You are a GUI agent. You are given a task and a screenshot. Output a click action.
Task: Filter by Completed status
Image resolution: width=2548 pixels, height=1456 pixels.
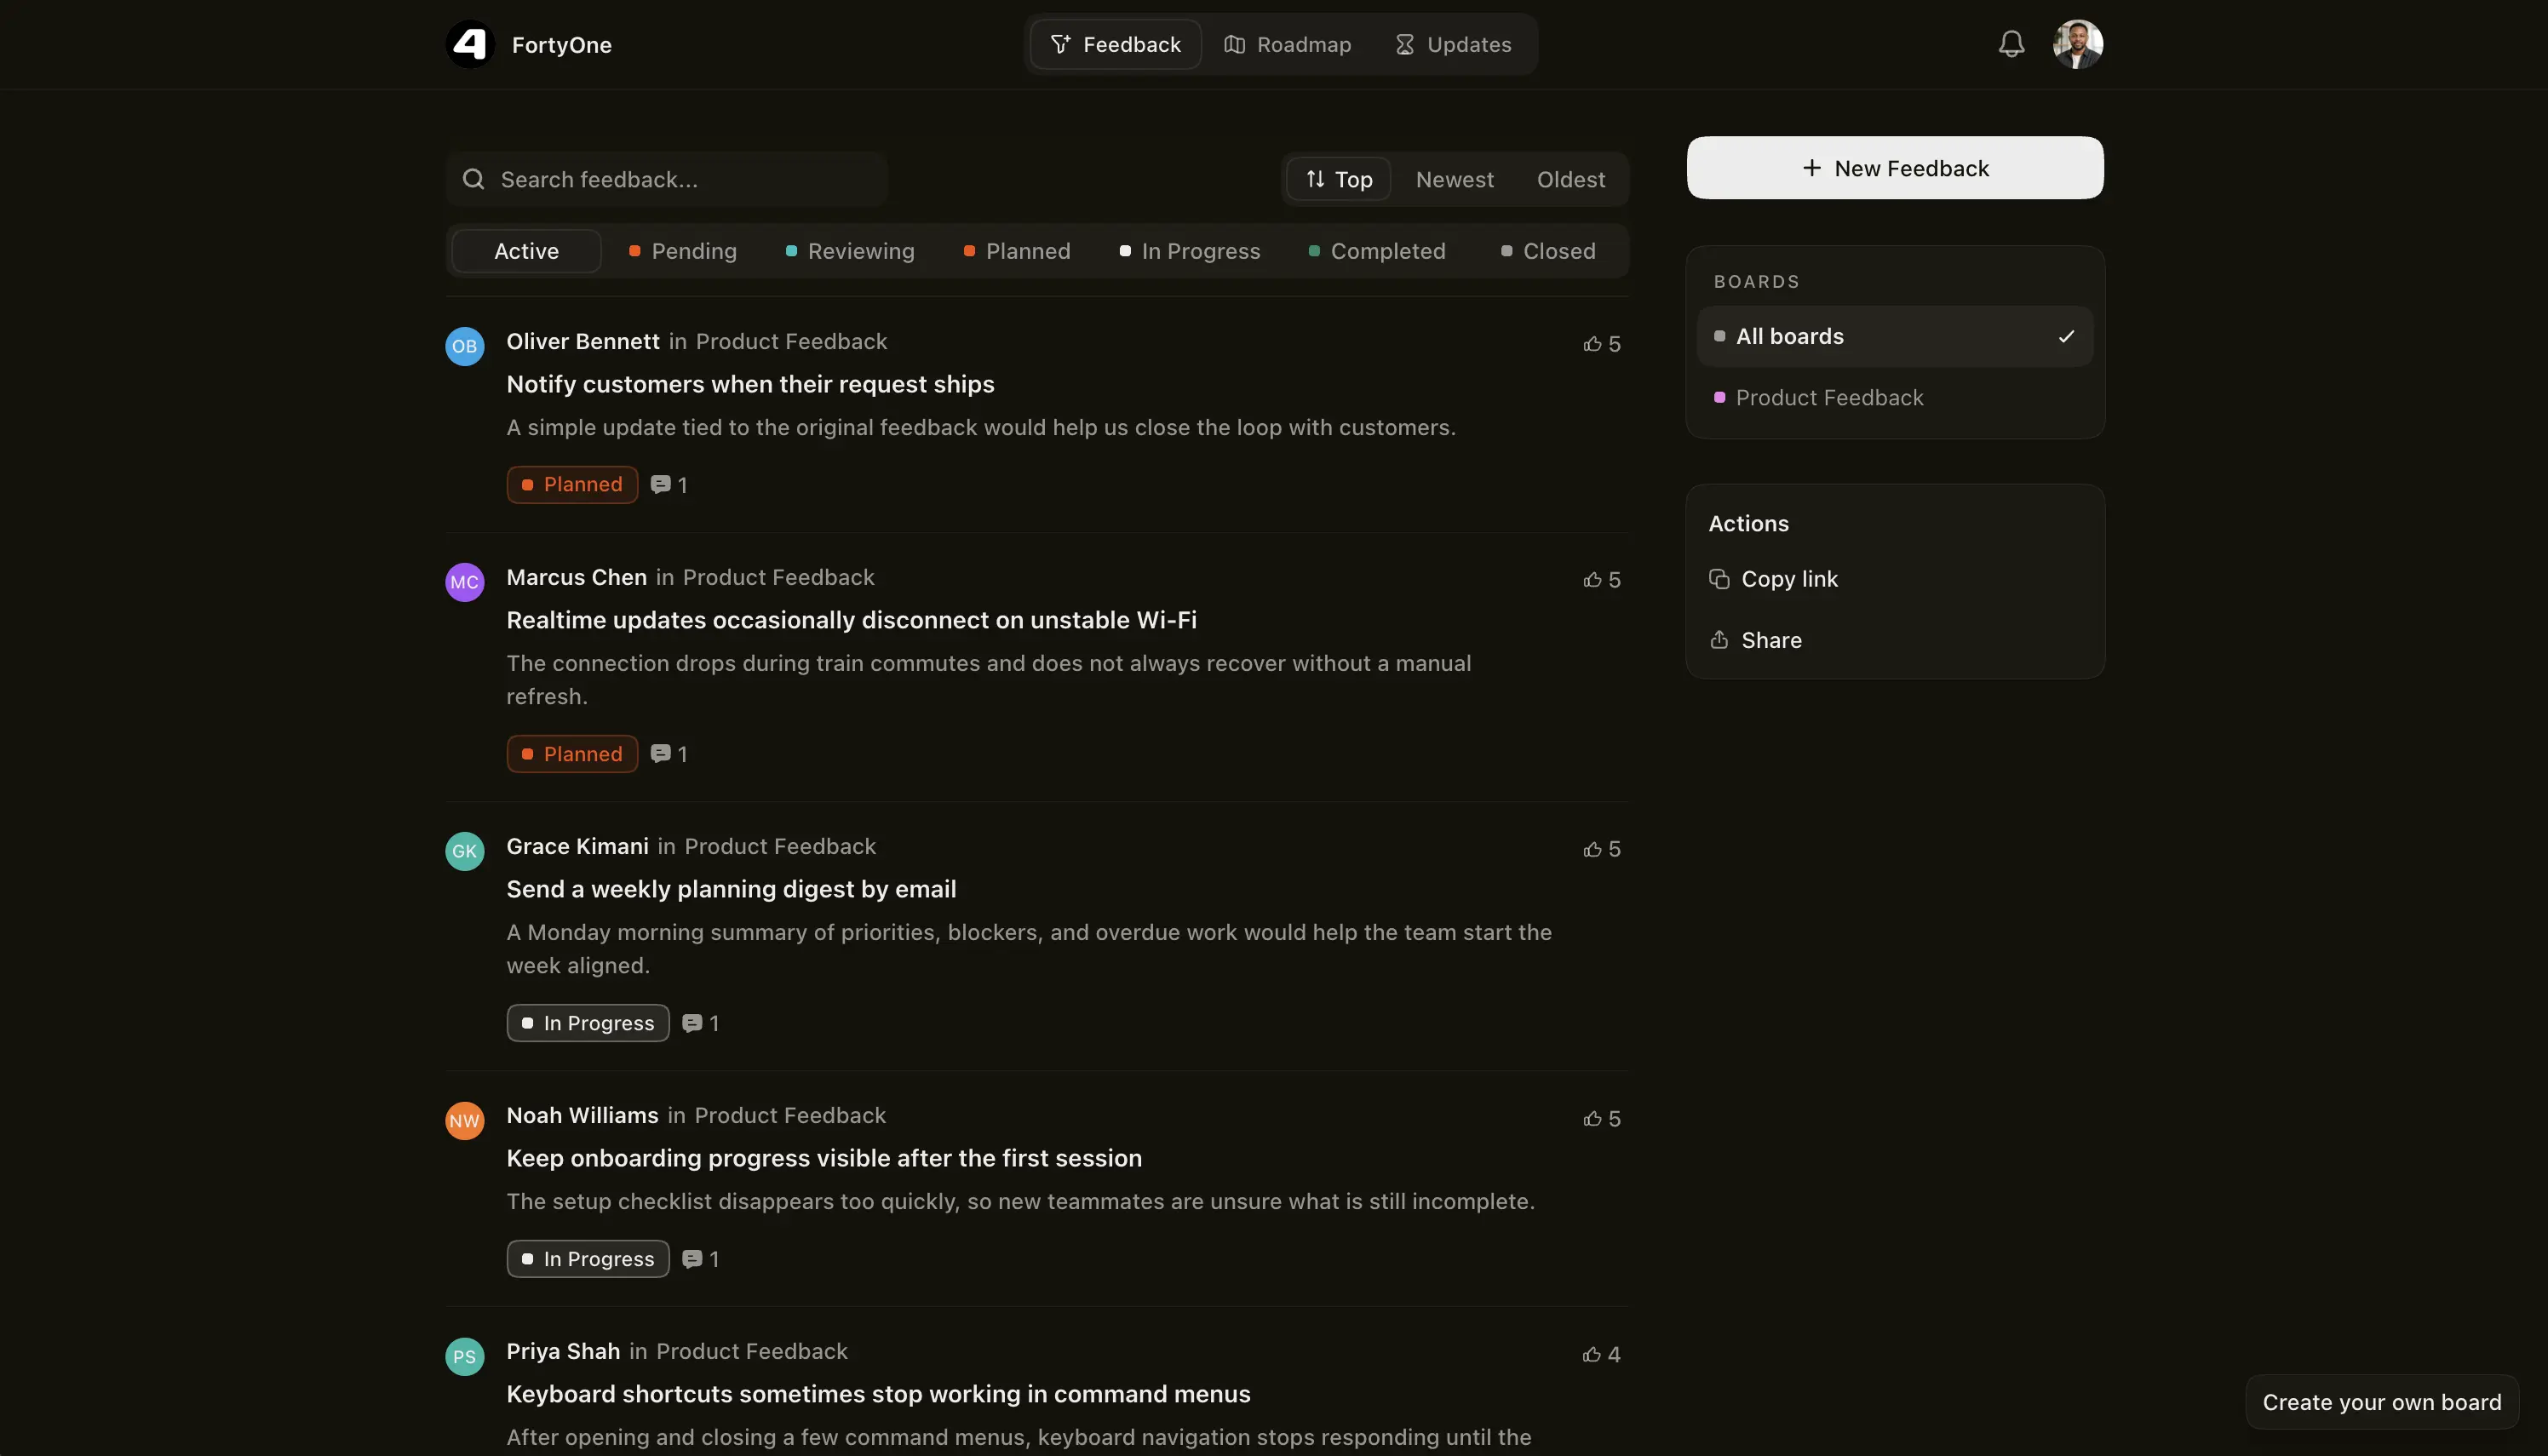(1377, 251)
